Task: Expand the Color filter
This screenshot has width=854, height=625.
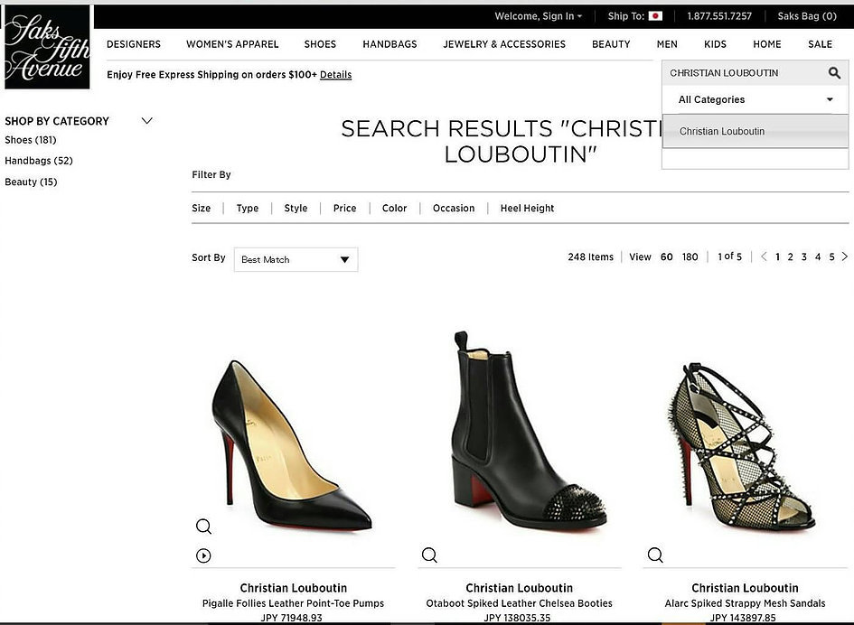Action: (394, 208)
